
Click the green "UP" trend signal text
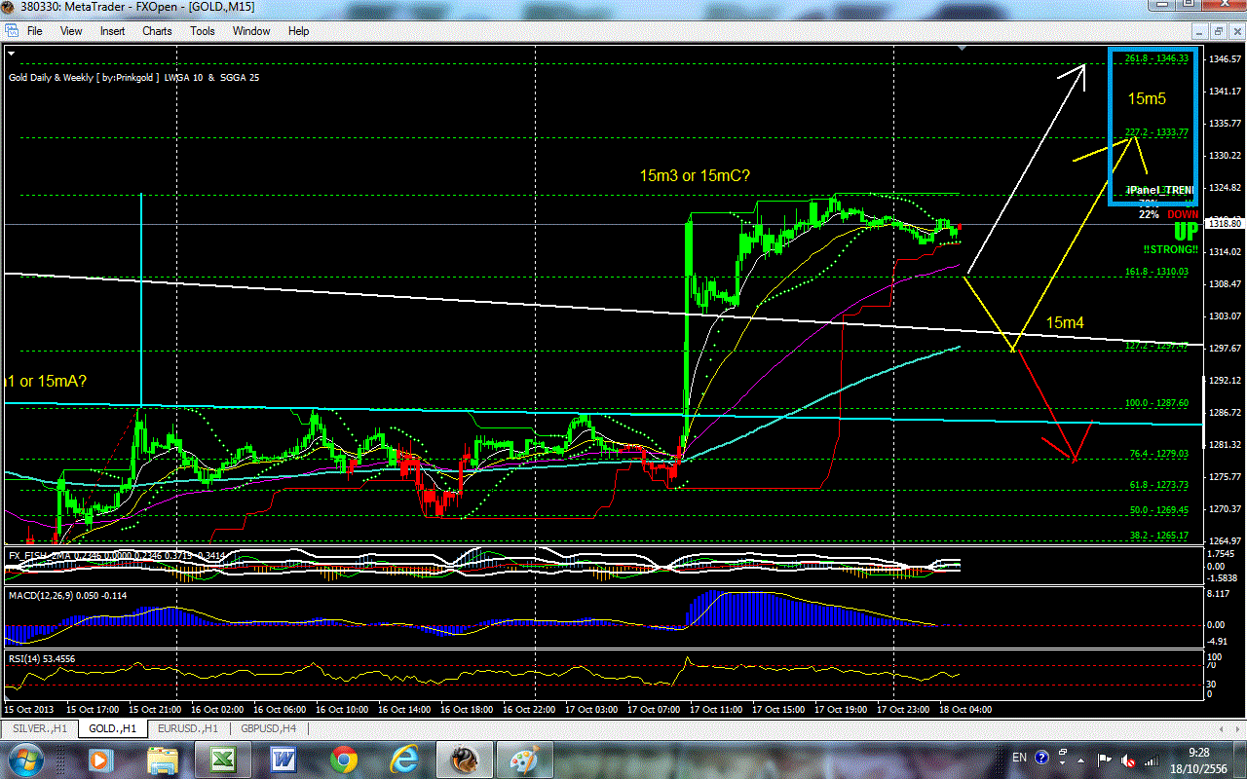[1186, 232]
